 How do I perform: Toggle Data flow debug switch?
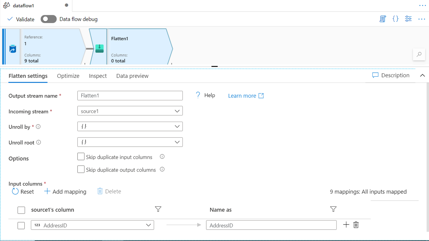pos(49,19)
